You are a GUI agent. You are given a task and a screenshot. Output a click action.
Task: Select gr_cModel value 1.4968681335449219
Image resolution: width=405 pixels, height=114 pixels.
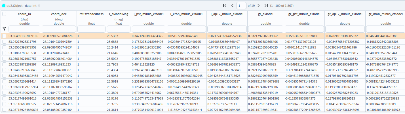coord(264,93)
